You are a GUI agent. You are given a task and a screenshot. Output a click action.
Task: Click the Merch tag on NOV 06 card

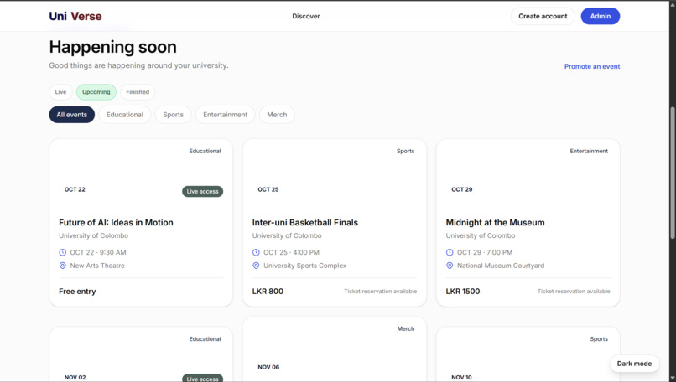[406, 328]
